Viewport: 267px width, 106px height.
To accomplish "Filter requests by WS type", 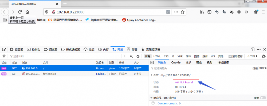I will pos(213,56).
